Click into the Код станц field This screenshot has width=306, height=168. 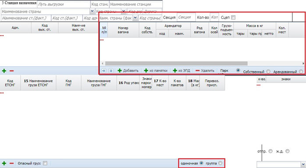(100, 4)
